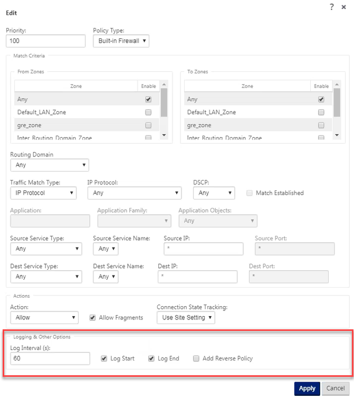Click the Priority input field
The height and width of the screenshot is (399, 354).
pyautogui.click(x=45, y=41)
